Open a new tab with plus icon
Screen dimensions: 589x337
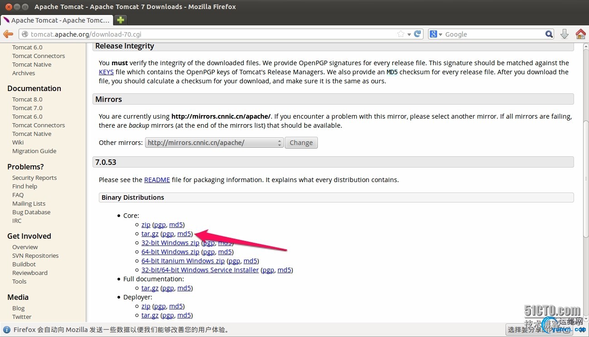tap(120, 20)
